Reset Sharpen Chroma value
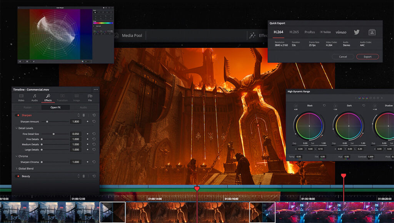394x223 pixels. click(x=94, y=162)
